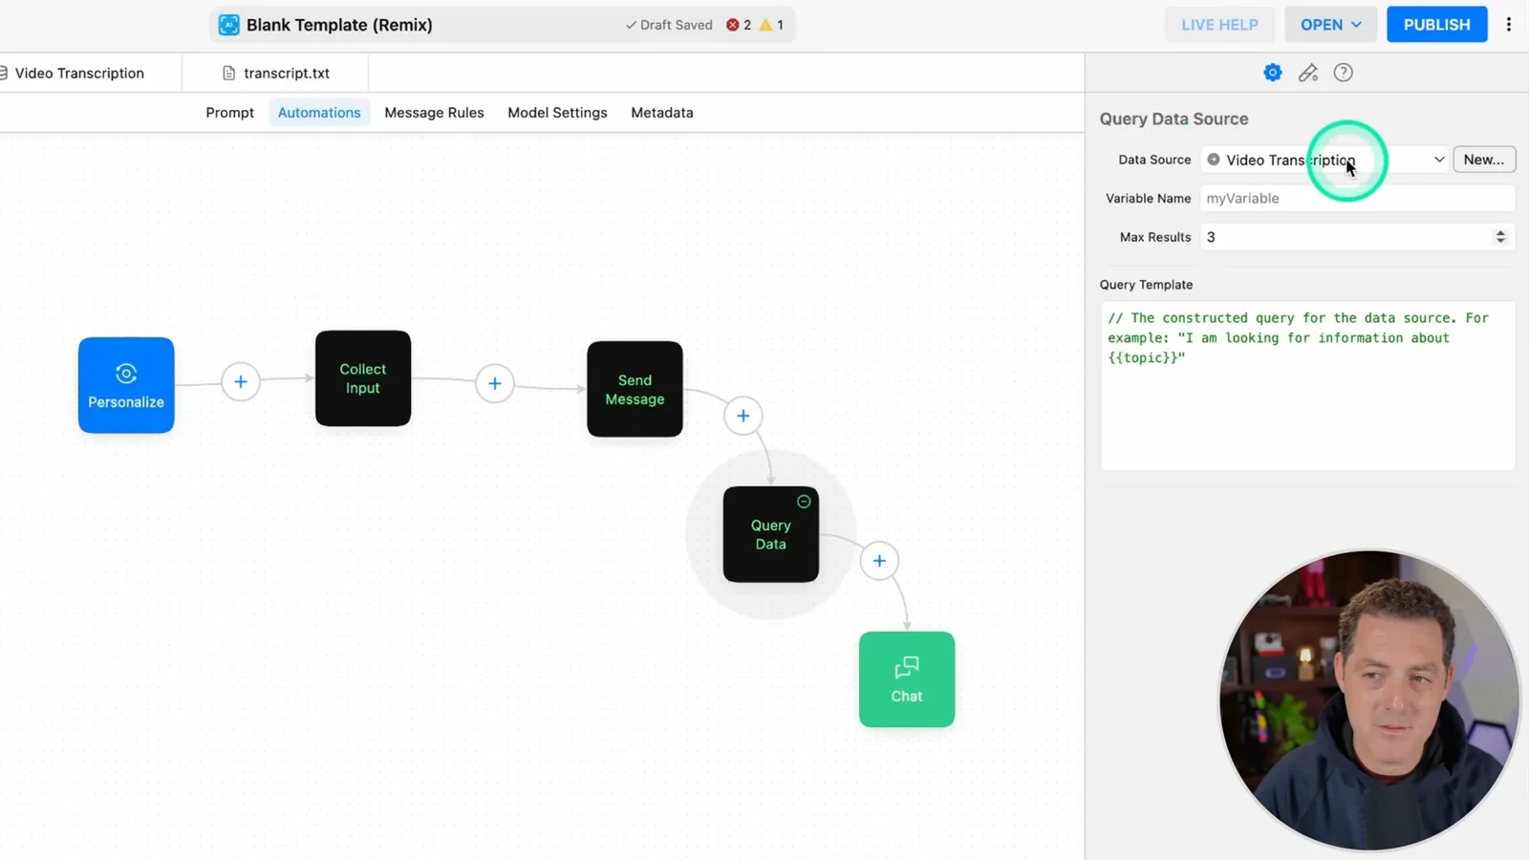Focus the Variable Name input field
This screenshot has width=1529, height=860.
pos(1357,199)
